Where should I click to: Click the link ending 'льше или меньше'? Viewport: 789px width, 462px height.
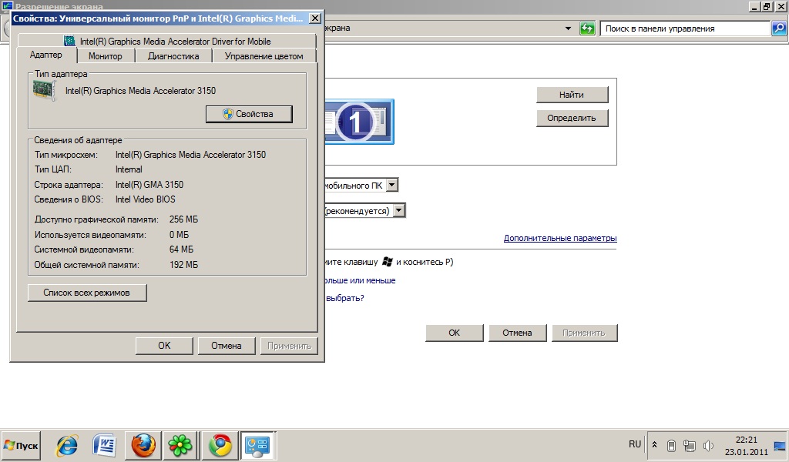[361, 280]
